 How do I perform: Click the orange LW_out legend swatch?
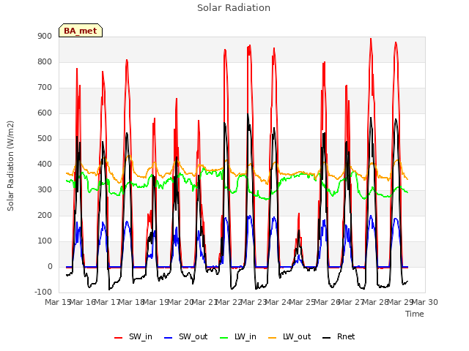pos(273,338)
